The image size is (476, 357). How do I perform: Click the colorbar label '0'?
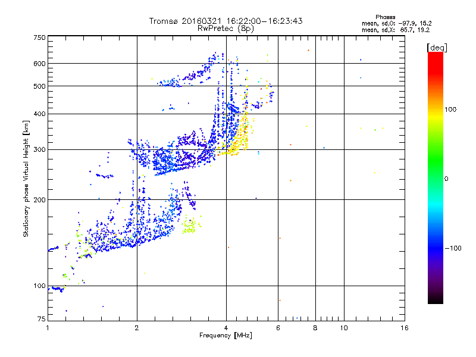[446, 179]
